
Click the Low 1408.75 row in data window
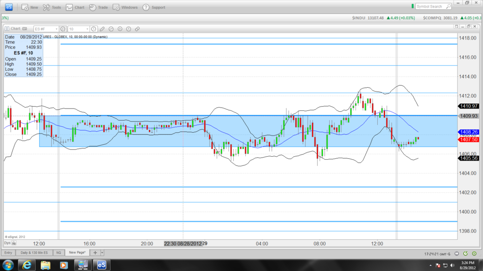[x=23, y=69]
